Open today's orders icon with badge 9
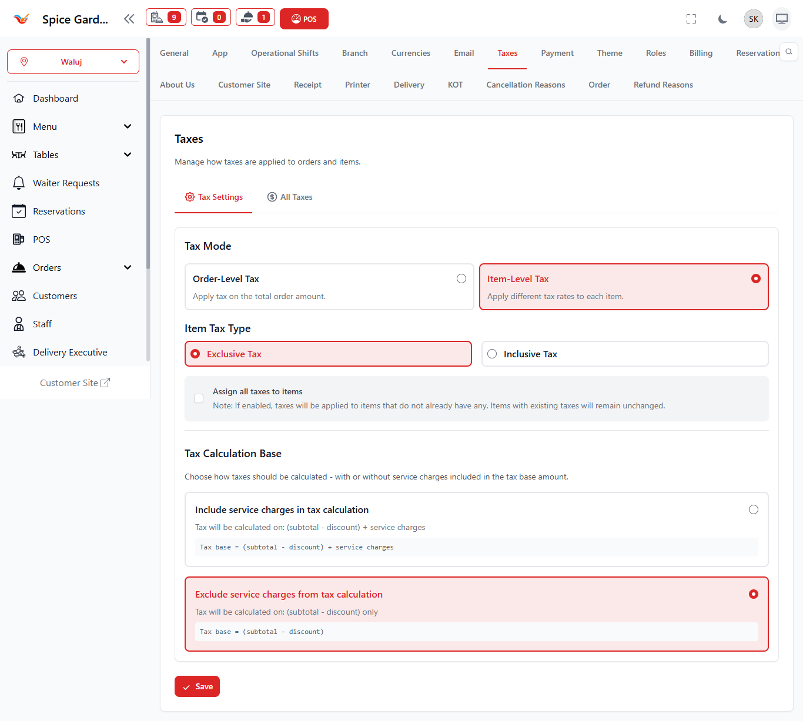The height and width of the screenshot is (721, 803). pos(166,18)
